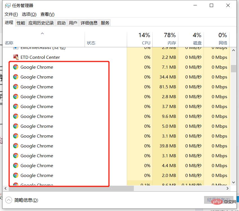The image size is (239, 211).
Task: Switch to the 进程 tab
Action: [x=9, y=23]
